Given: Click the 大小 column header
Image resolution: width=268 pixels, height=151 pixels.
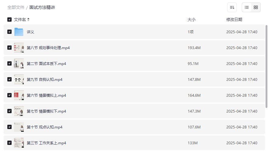Looking at the screenshot, I should pyautogui.click(x=191, y=20).
